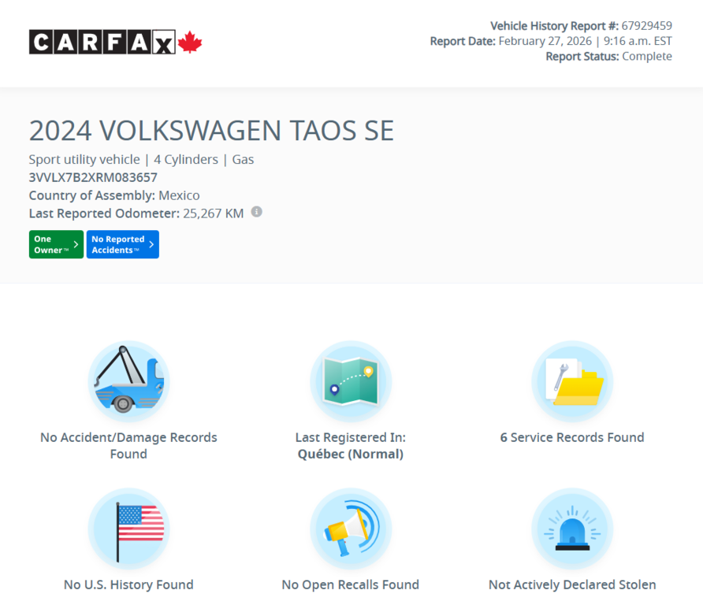703x605 pixels.
Task: Click the No Accident/Damage Records Found label
Action: [128, 445]
